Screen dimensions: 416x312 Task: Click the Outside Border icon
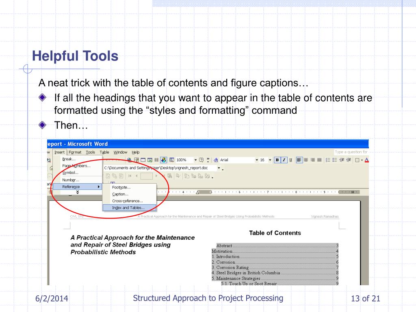[x=357, y=160]
